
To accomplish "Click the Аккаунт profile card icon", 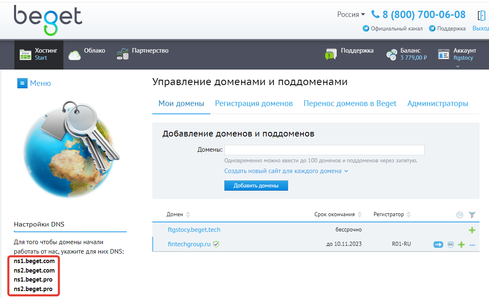I will [x=443, y=55].
